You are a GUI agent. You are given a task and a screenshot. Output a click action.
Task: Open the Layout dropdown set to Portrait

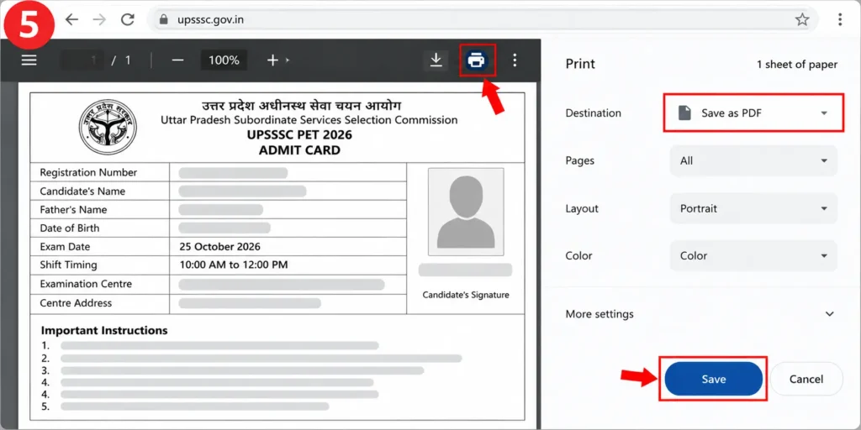[x=753, y=208]
